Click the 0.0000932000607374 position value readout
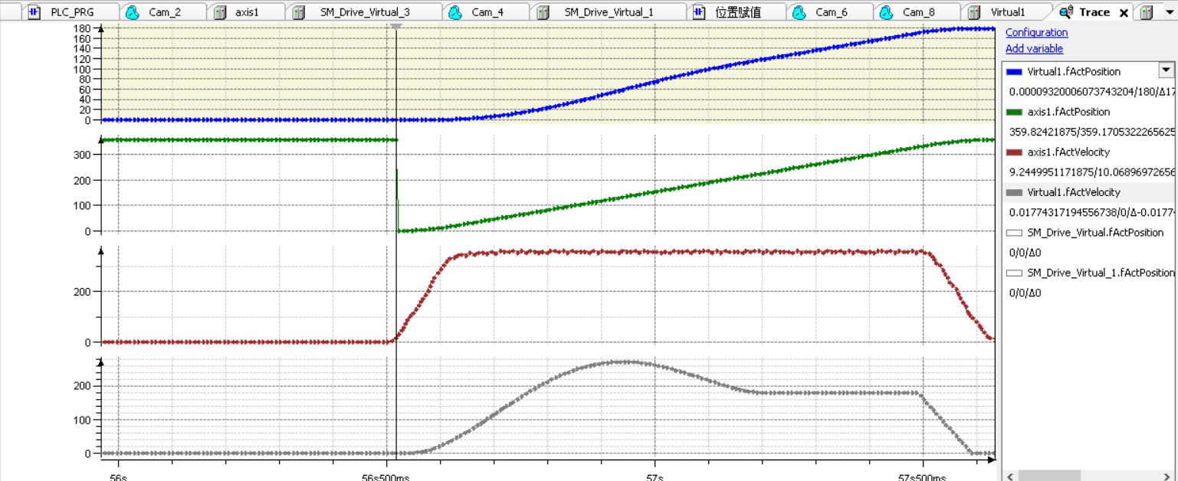Viewport: 1178px width, 481px height. click(x=1091, y=91)
